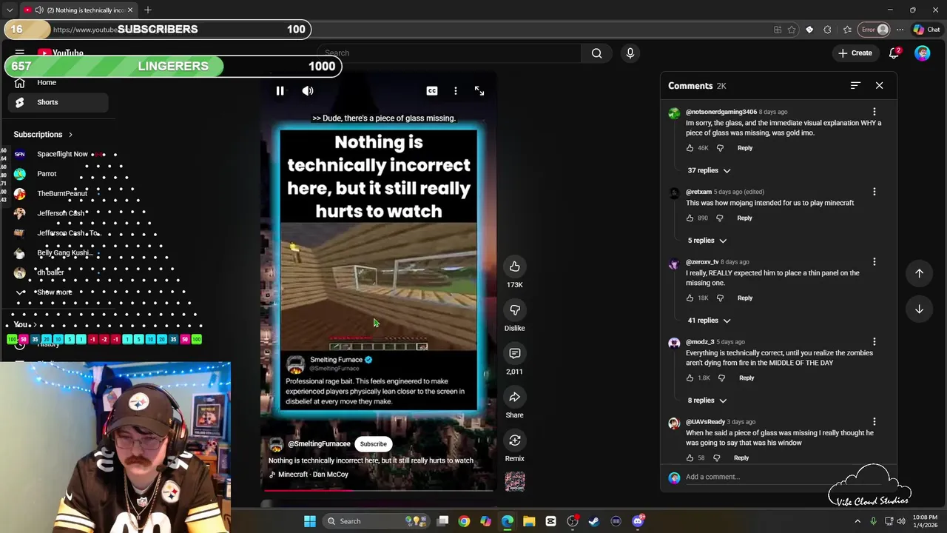The image size is (947, 533).
Task: Go to the previous Short with up arrow
Action: point(919,273)
